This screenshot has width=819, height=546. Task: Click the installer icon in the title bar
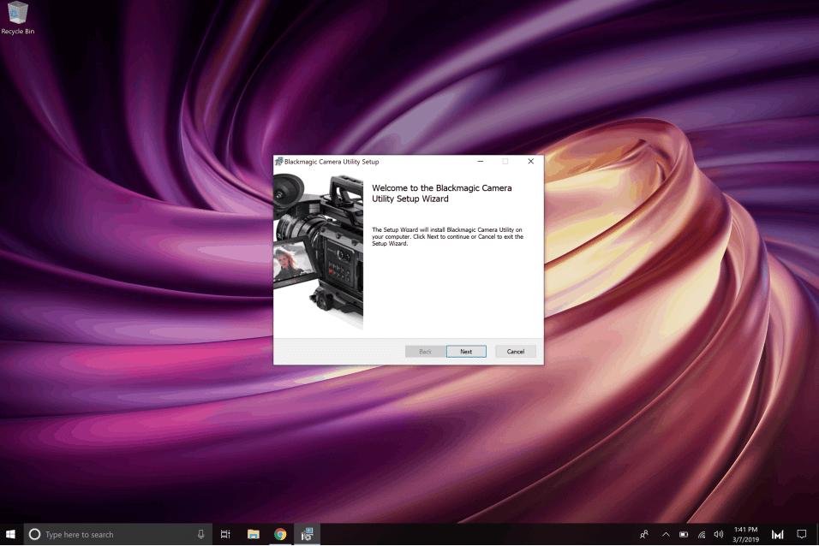[x=279, y=162]
